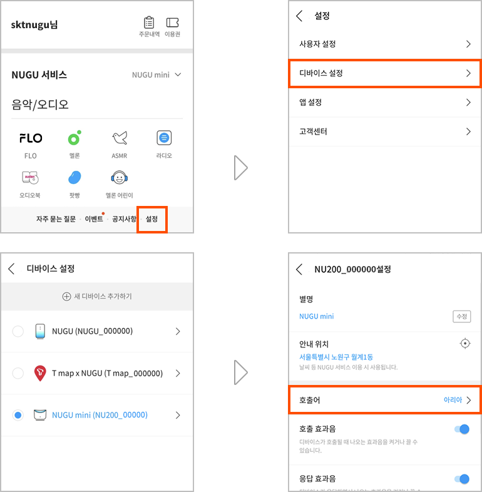Select the NUGU mini radio button

[18, 415]
